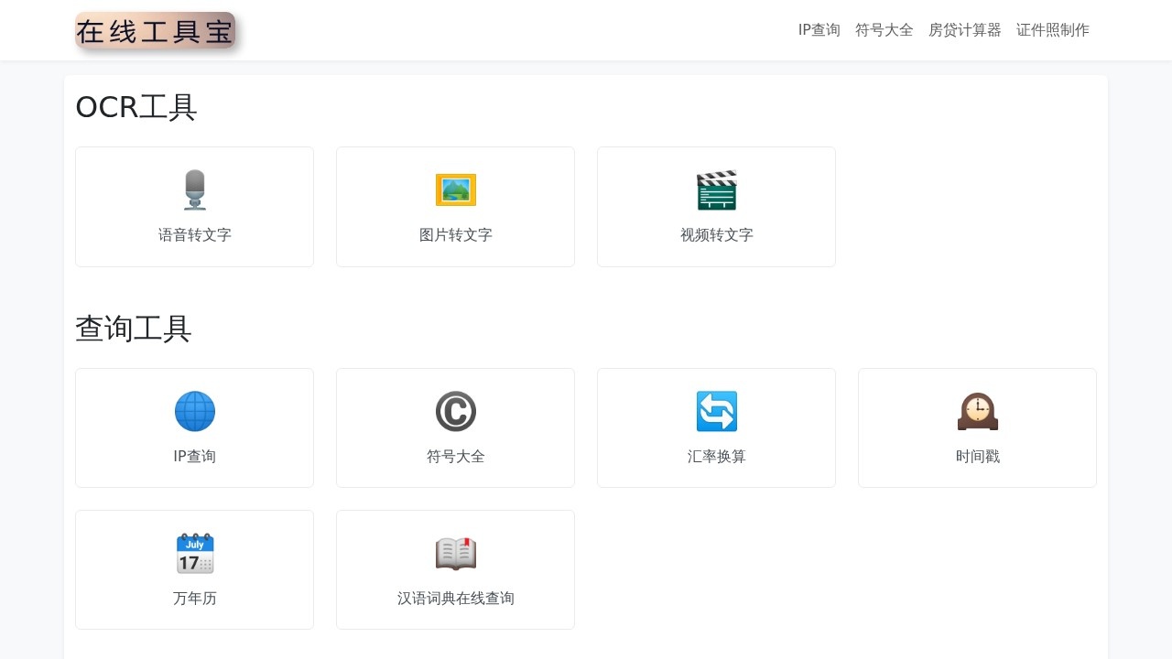Open the 万年历 tool card
The height and width of the screenshot is (659, 1172).
pos(194,569)
